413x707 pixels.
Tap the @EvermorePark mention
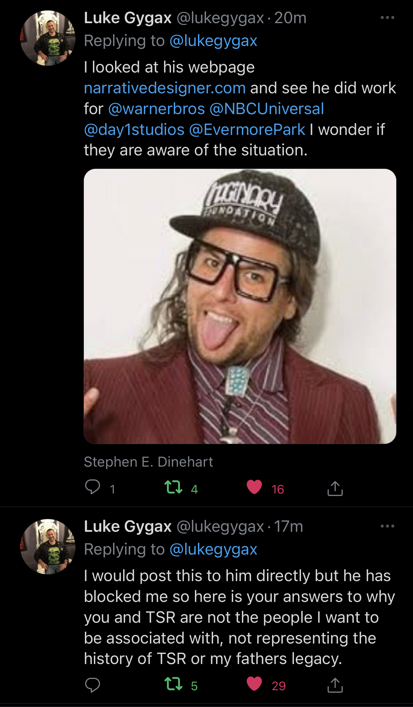point(247,130)
